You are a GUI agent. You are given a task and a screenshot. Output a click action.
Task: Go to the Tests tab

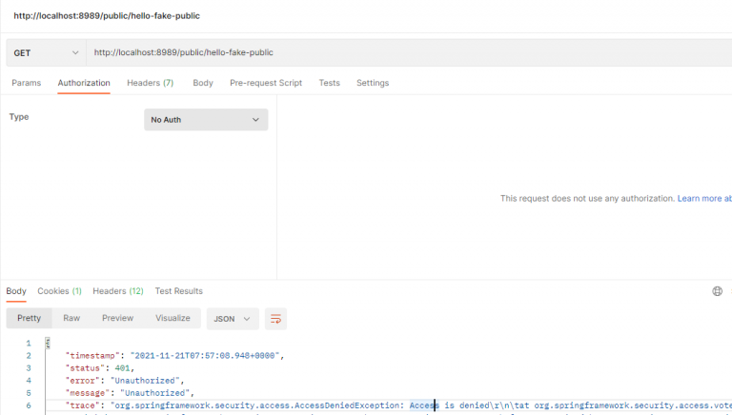coord(329,83)
